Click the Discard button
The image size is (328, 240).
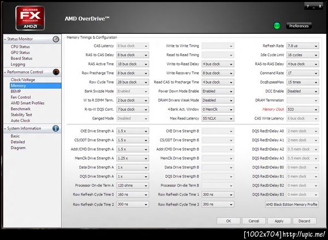304,221
